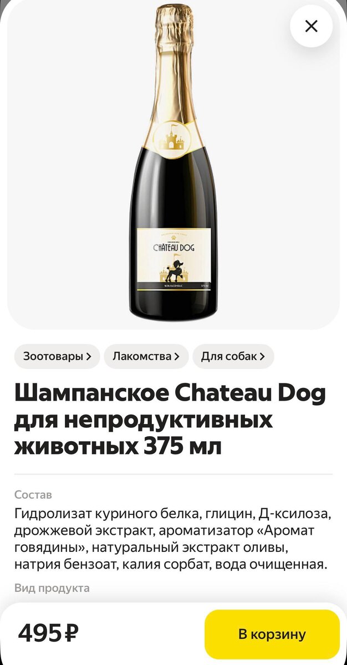
Task: Tap the champagne bottle product image
Action: (173, 163)
